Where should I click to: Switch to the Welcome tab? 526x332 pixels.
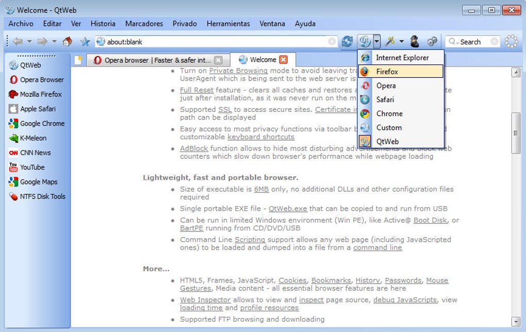pyautogui.click(x=263, y=59)
